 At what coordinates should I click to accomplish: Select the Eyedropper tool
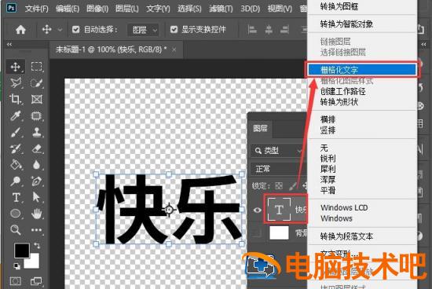pyautogui.click(x=16, y=115)
